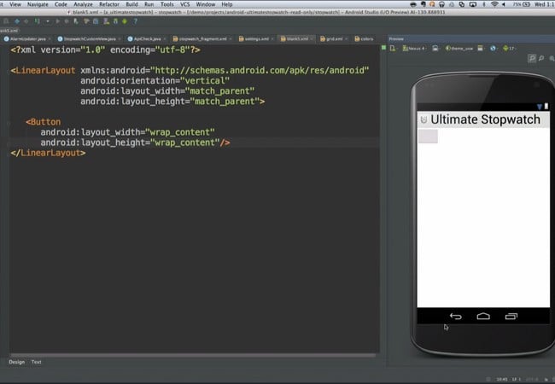Image resolution: width=555 pixels, height=384 pixels.
Task: Open the View menu
Action: point(15,4)
